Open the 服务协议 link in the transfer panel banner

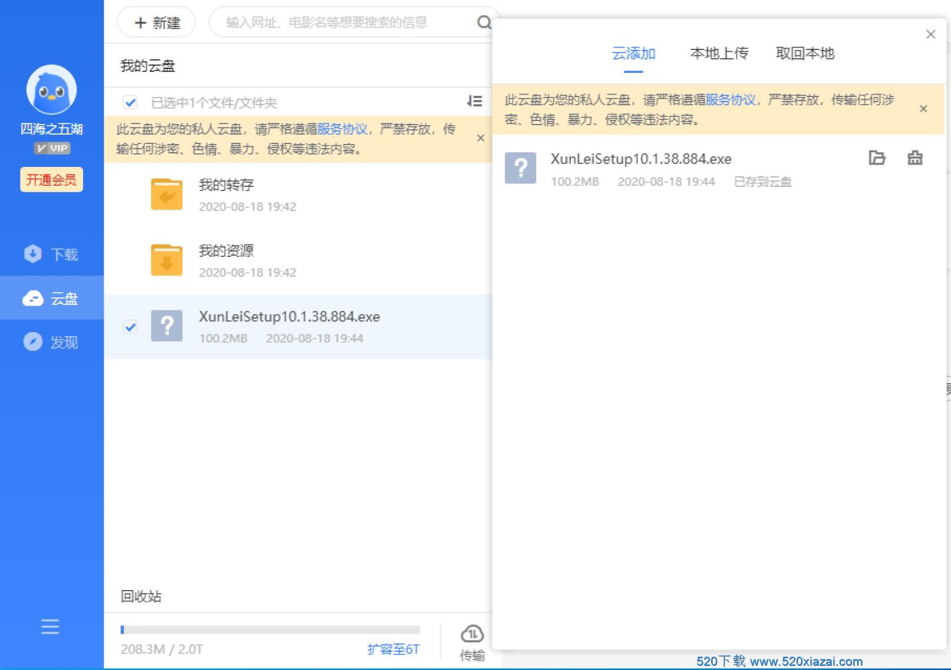pyautogui.click(x=730, y=100)
